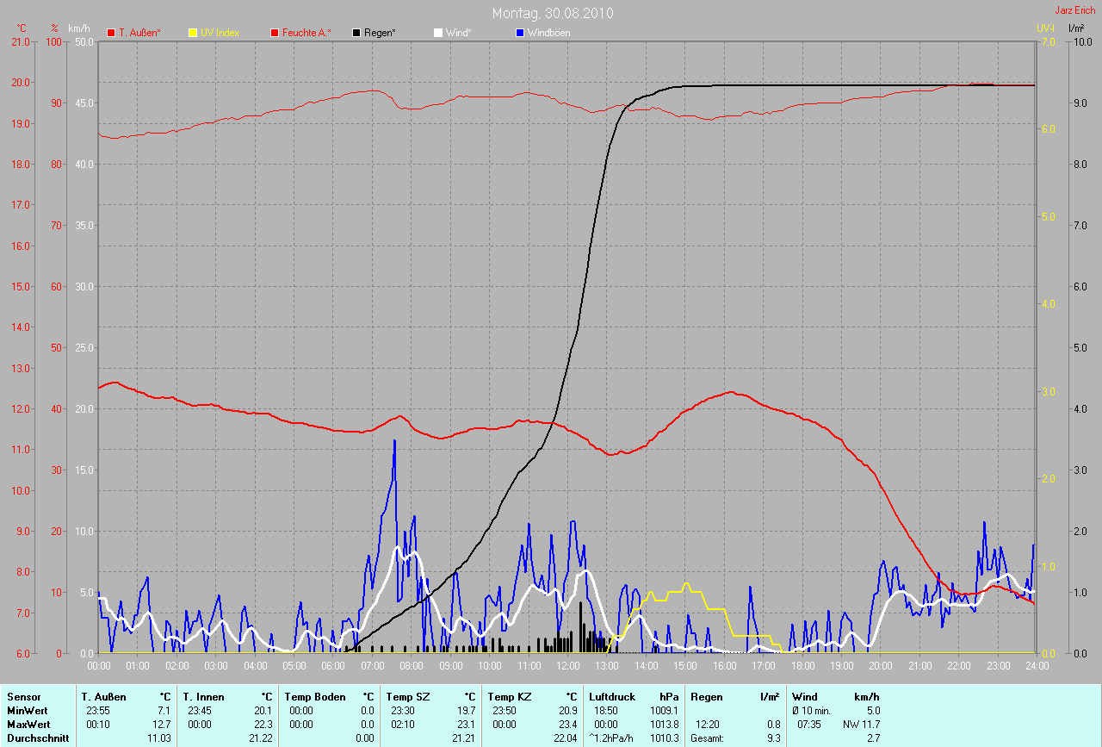Click the average pressure value "1010.3"
1102x747 pixels.
[666, 738]
